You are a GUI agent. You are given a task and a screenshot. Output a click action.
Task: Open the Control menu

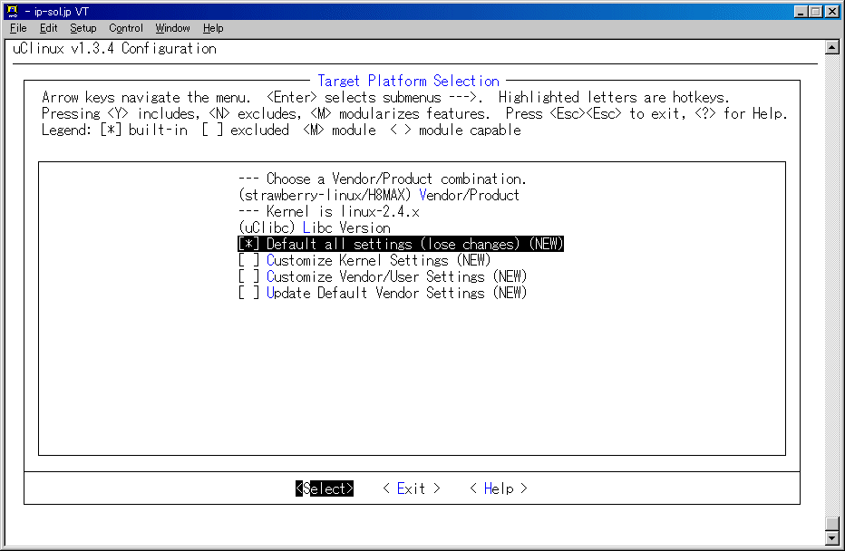(125, 28)
